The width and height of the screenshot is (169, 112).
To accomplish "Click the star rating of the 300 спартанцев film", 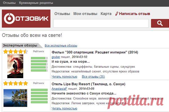I will pos(15,52).
